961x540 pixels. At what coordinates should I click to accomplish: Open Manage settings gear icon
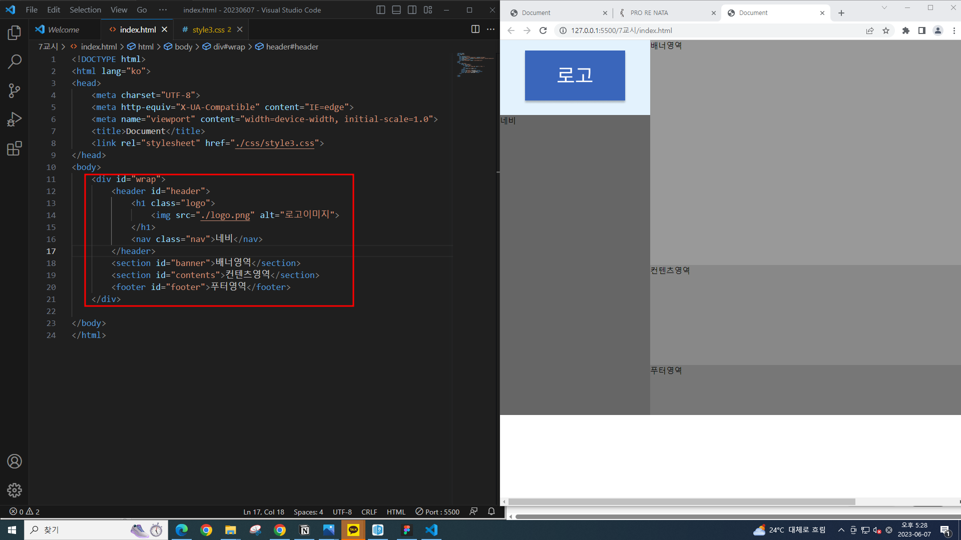(x=15, y=490)
